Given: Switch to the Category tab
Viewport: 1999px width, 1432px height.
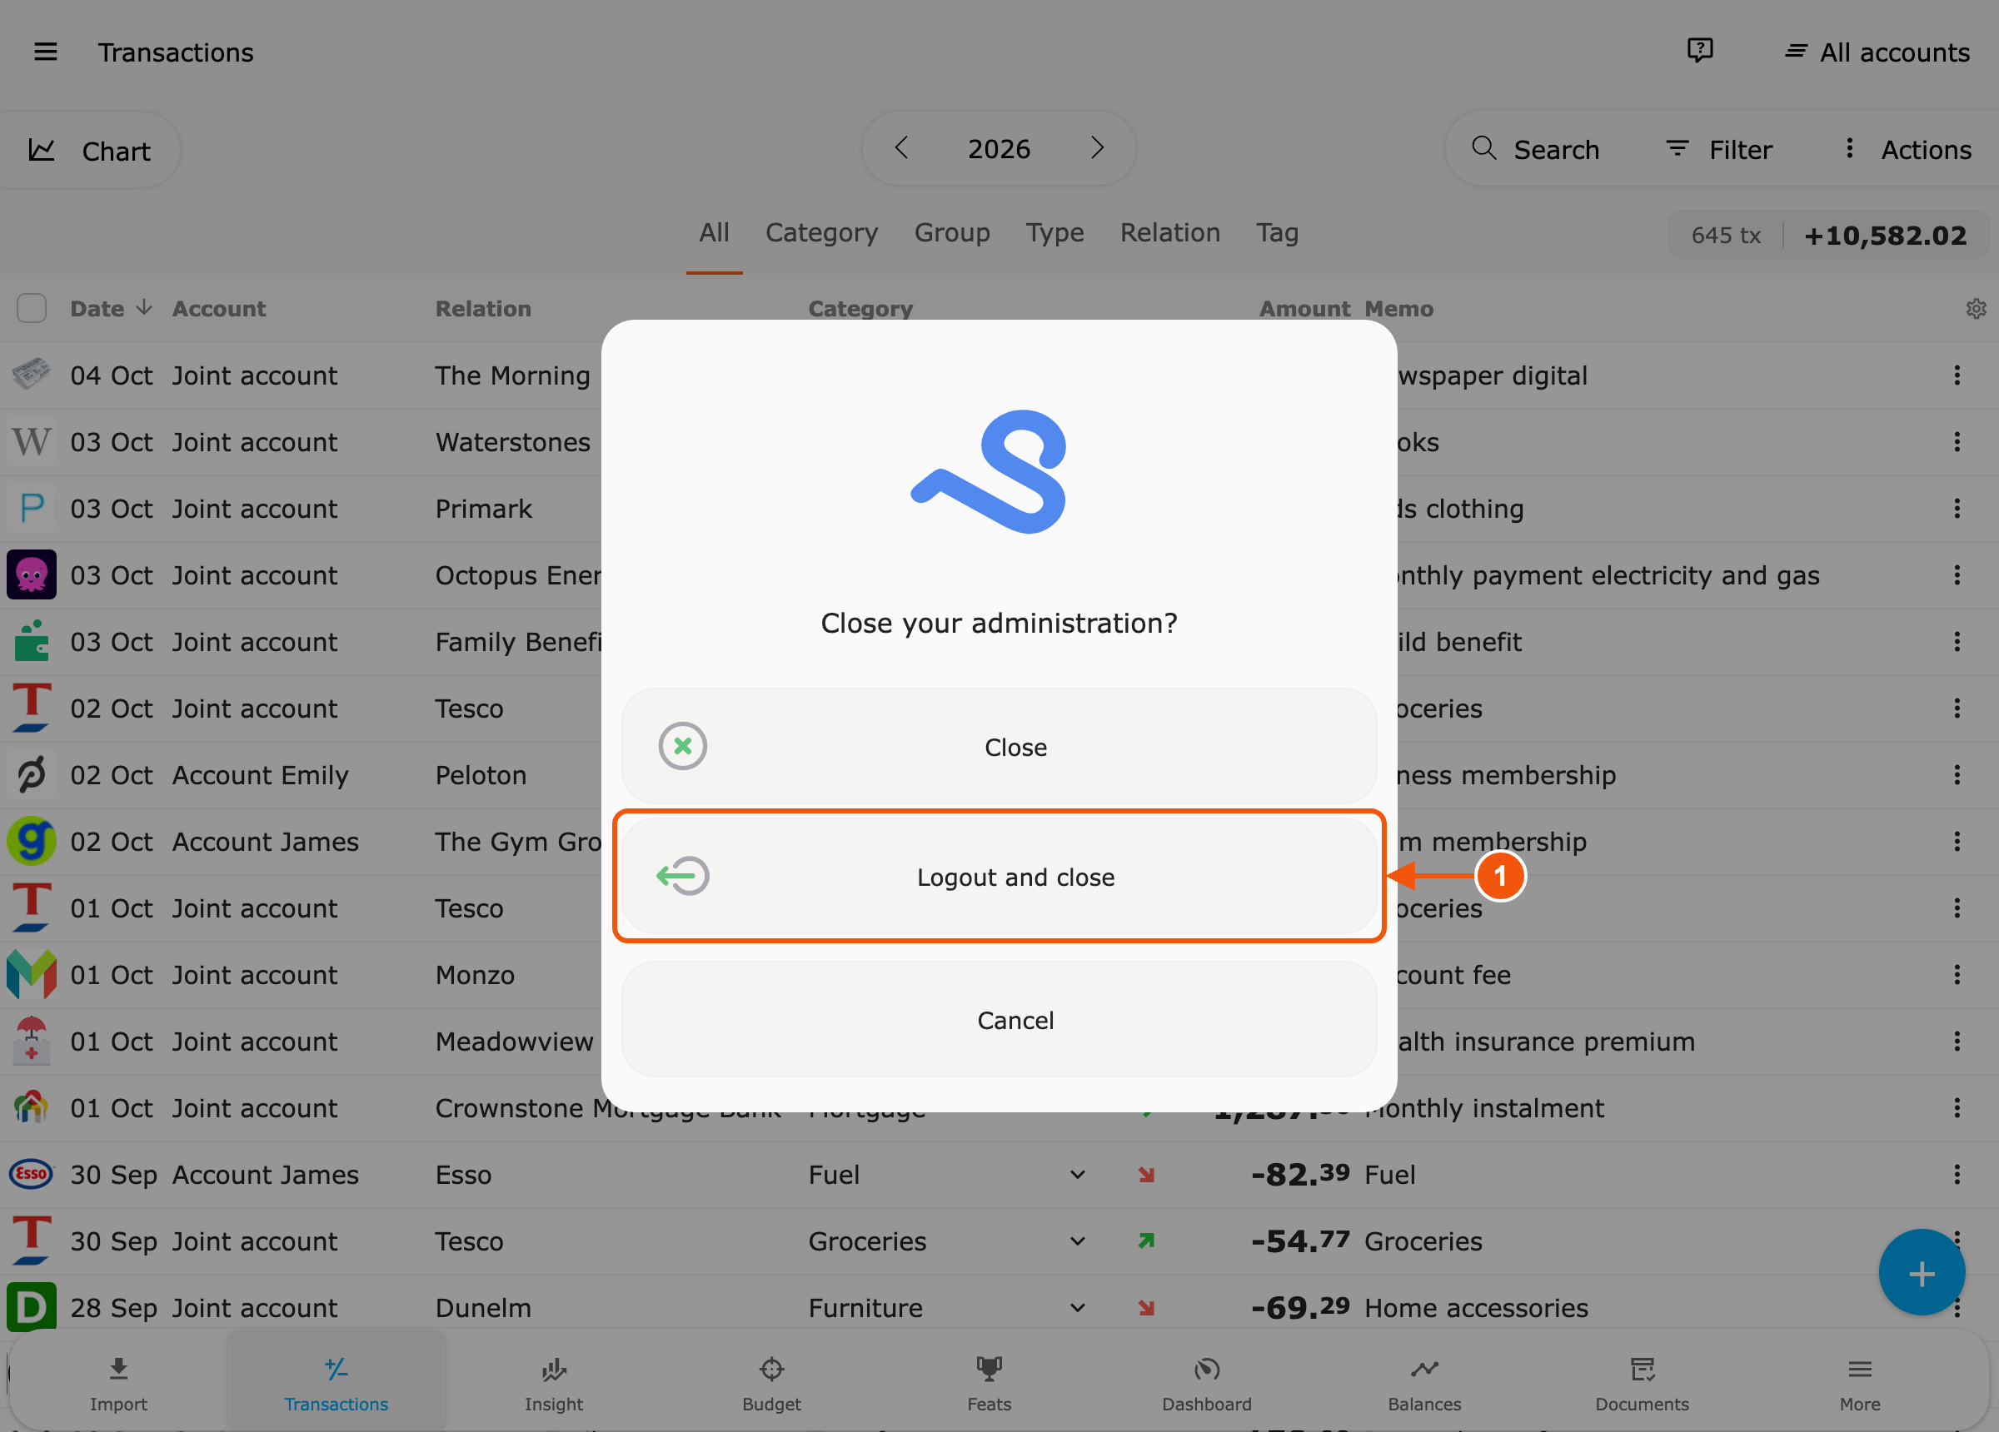Looking at the screenshot, I should coord(821,232).
